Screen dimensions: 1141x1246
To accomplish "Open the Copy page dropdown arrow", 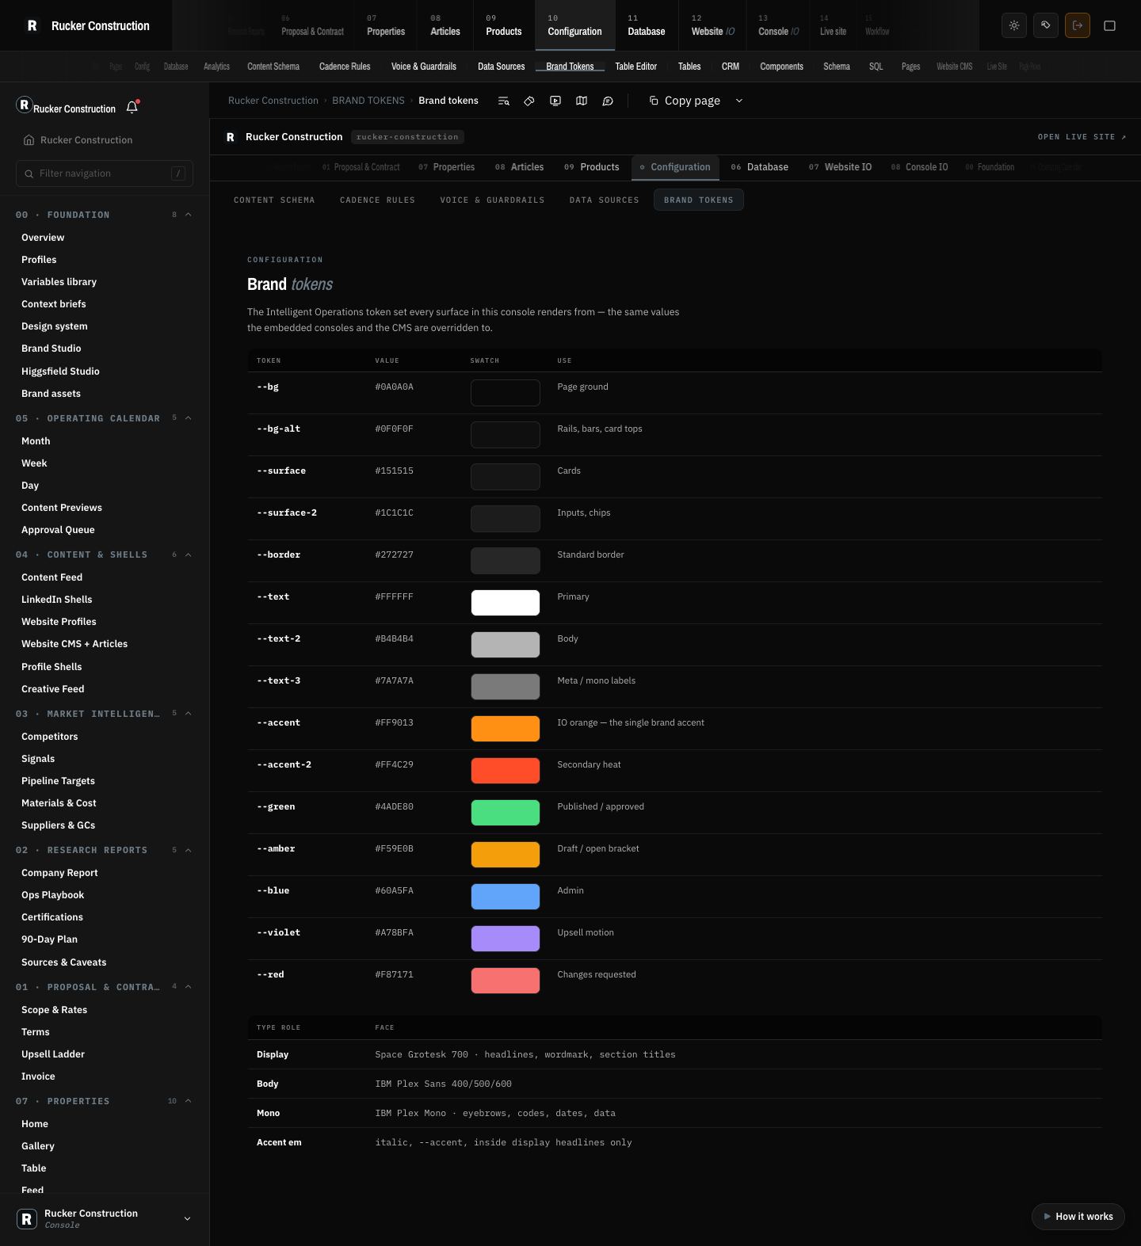I will click(739, 101).
